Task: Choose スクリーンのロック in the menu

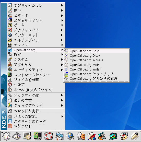Action: click(36, 121)
